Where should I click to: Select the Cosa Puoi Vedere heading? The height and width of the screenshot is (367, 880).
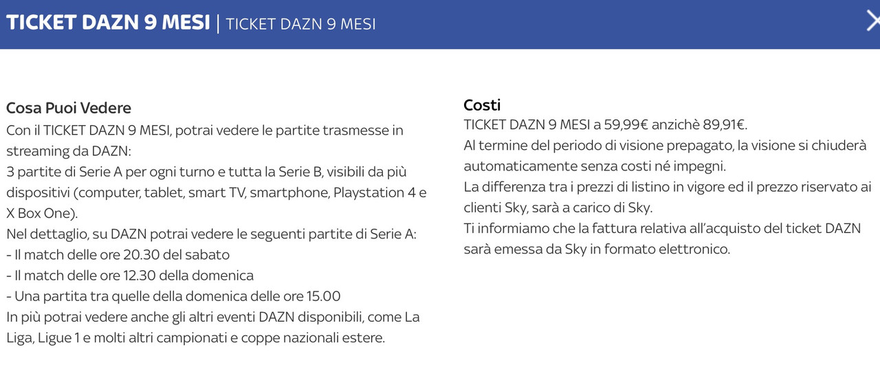(69, 108)
